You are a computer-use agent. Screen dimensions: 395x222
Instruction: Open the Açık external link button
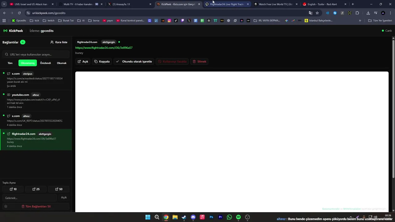pyautogui.click(x=83, y=61)
